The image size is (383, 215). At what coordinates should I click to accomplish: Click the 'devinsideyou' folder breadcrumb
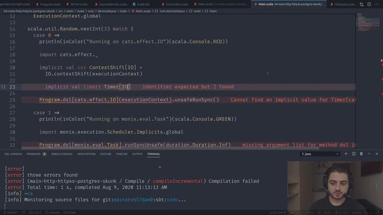click(x=107, y=11)
